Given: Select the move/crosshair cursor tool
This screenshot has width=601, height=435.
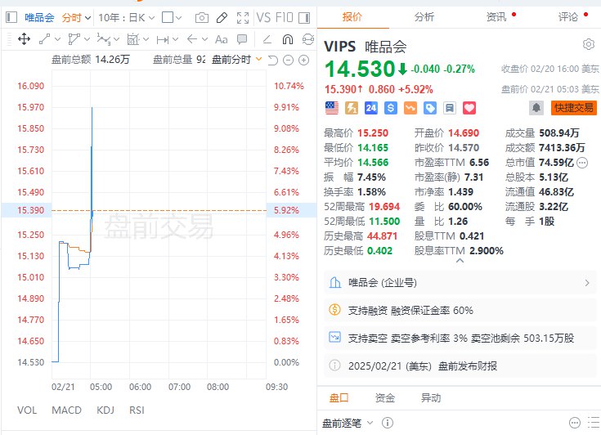Looking at the screenshot, I should [x=25, y=38].
